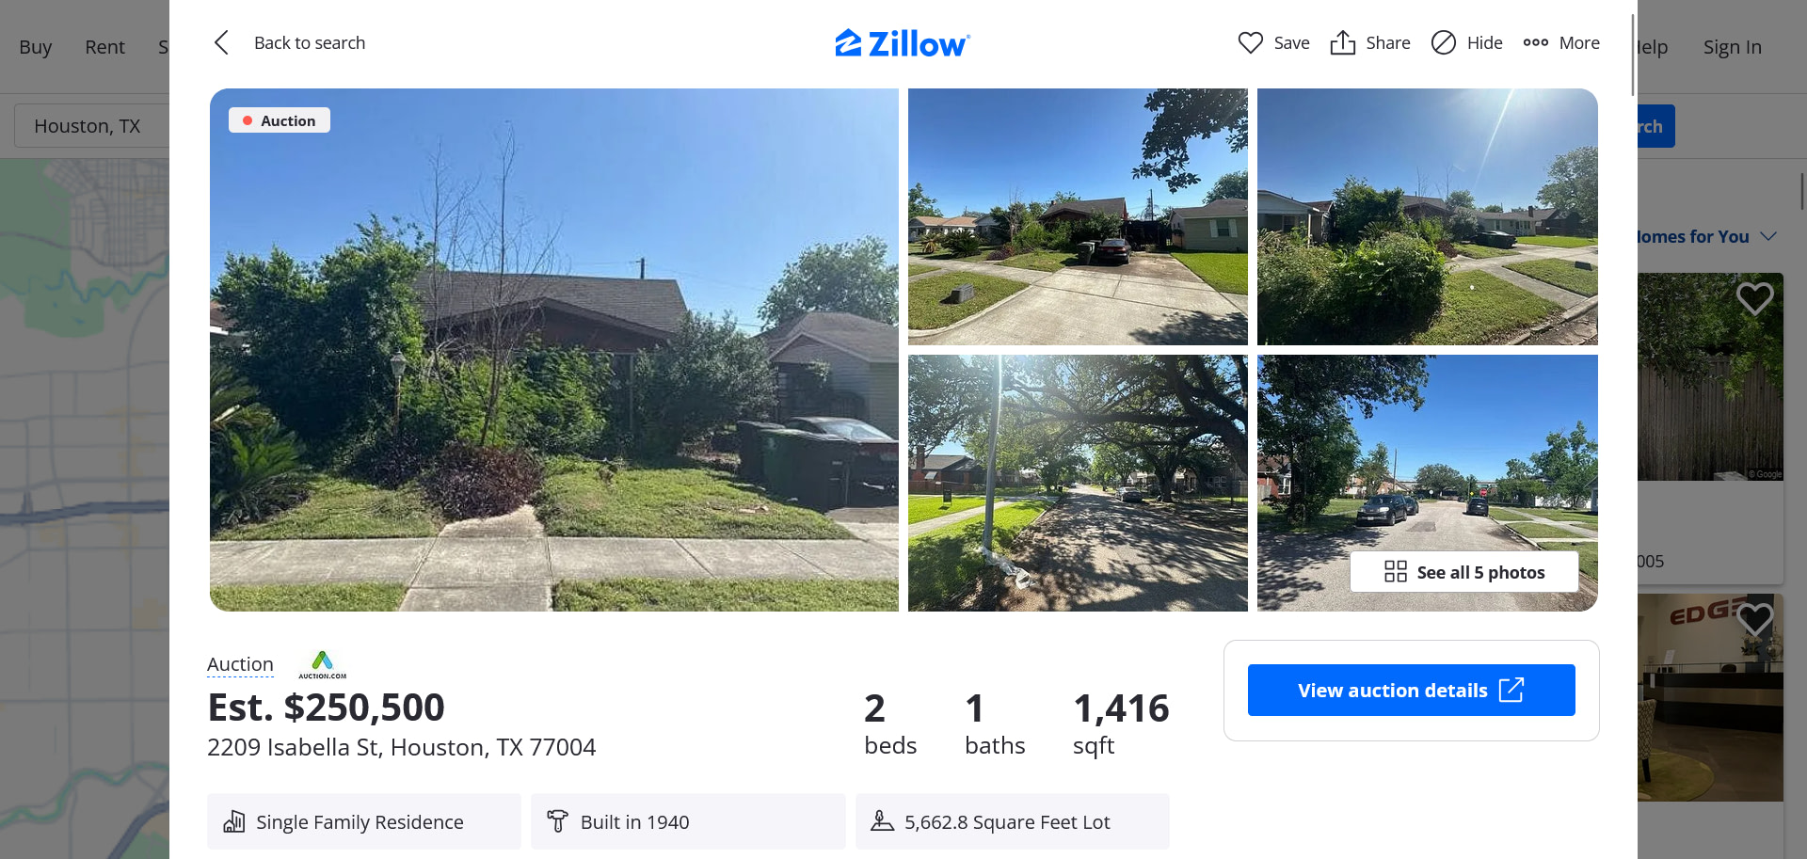Image resolution: width=1807 pixels, height=859 pixels.
Task: Hide this listing via the Hide icon
Action: coord(1443,42)
